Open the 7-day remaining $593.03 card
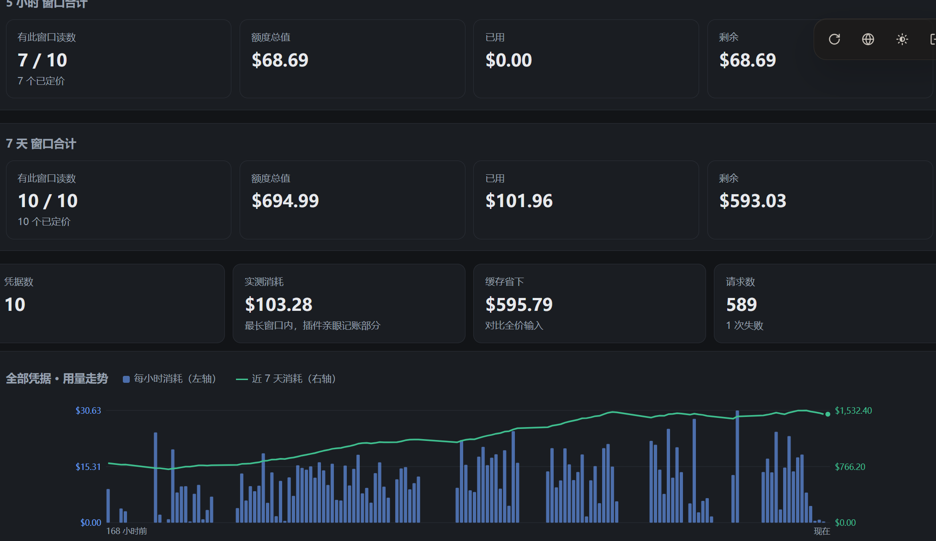 pos(820,200)
